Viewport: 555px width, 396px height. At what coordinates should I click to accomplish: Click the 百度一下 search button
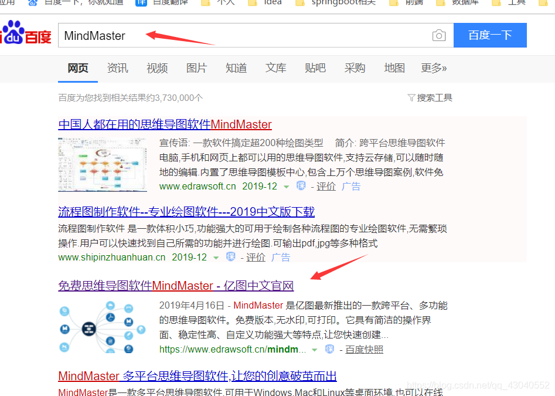[x=490, y=35]
